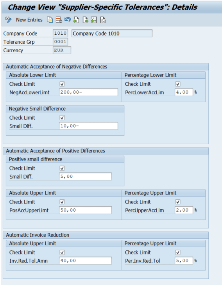Toggle Check Limit under Absolute Lower Limit

click(x=62, y=84)
